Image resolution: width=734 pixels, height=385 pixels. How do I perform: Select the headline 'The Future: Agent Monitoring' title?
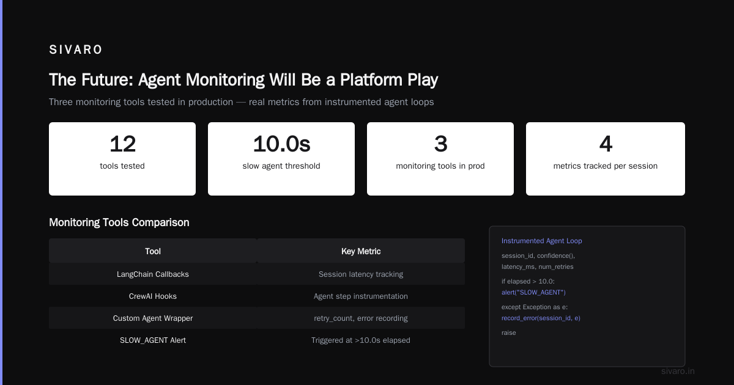[x=243, y=80]
